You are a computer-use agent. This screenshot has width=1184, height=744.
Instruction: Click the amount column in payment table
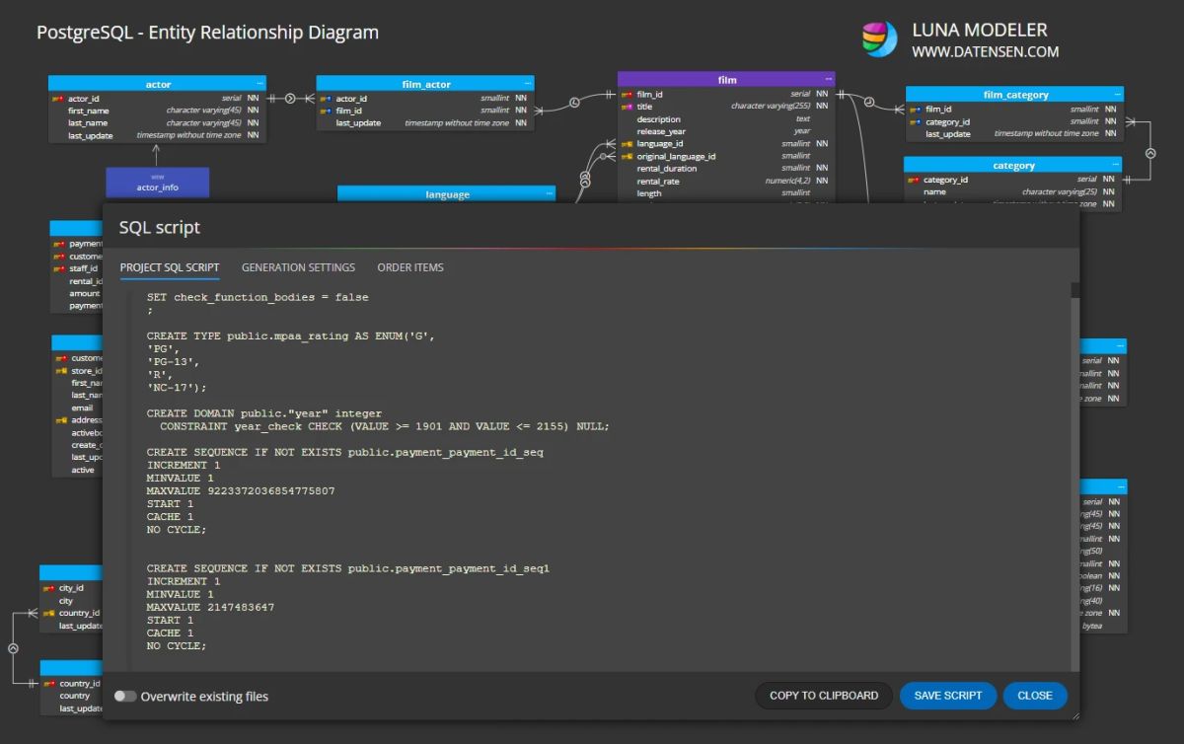85,293
